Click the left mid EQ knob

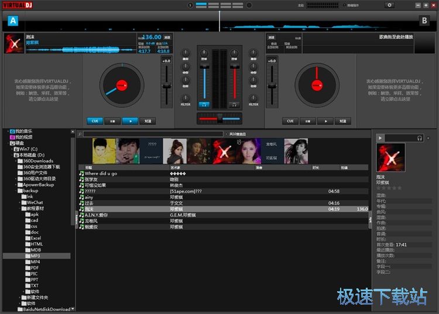(186, 67)
